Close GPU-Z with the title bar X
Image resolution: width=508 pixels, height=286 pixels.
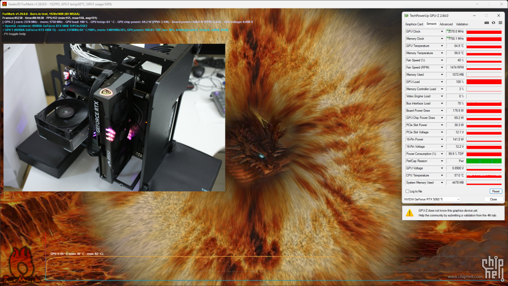tap(499, 16)
